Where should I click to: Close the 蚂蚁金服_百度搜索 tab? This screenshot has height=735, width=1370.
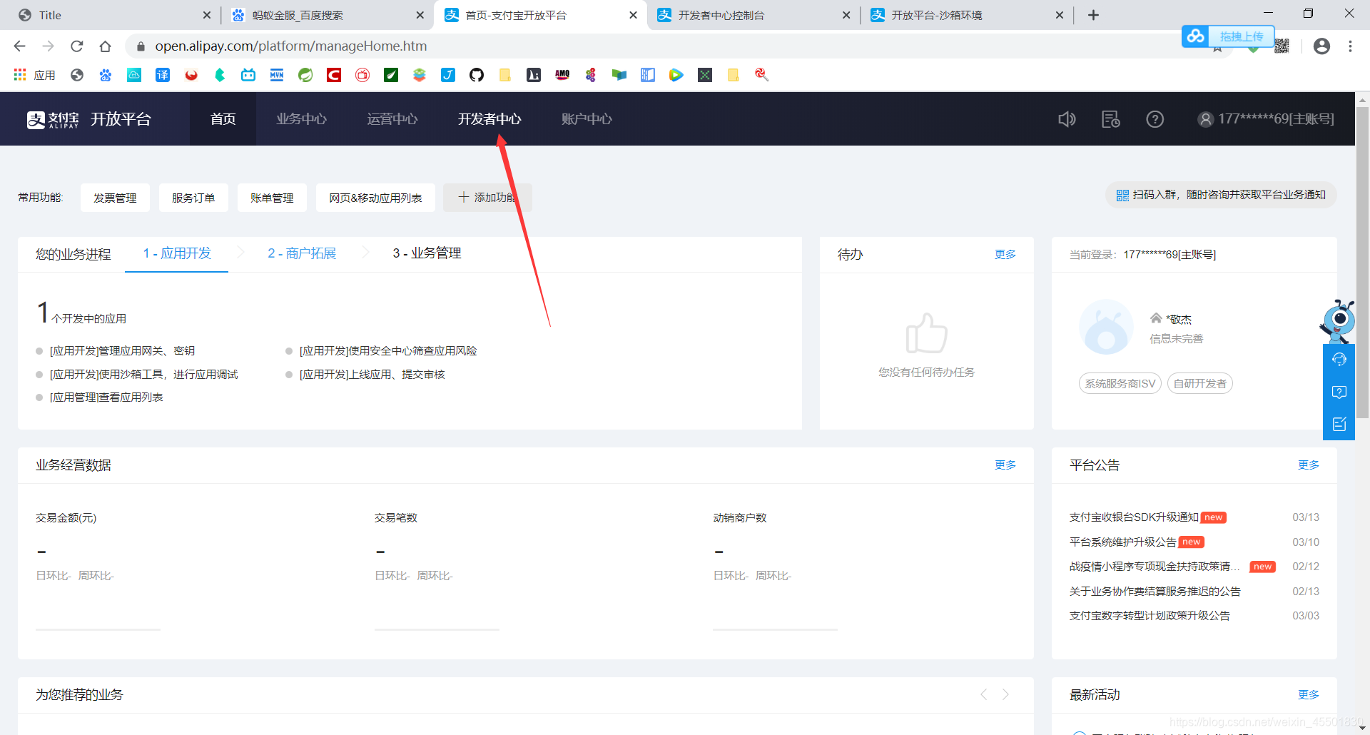tap(420, 15)
